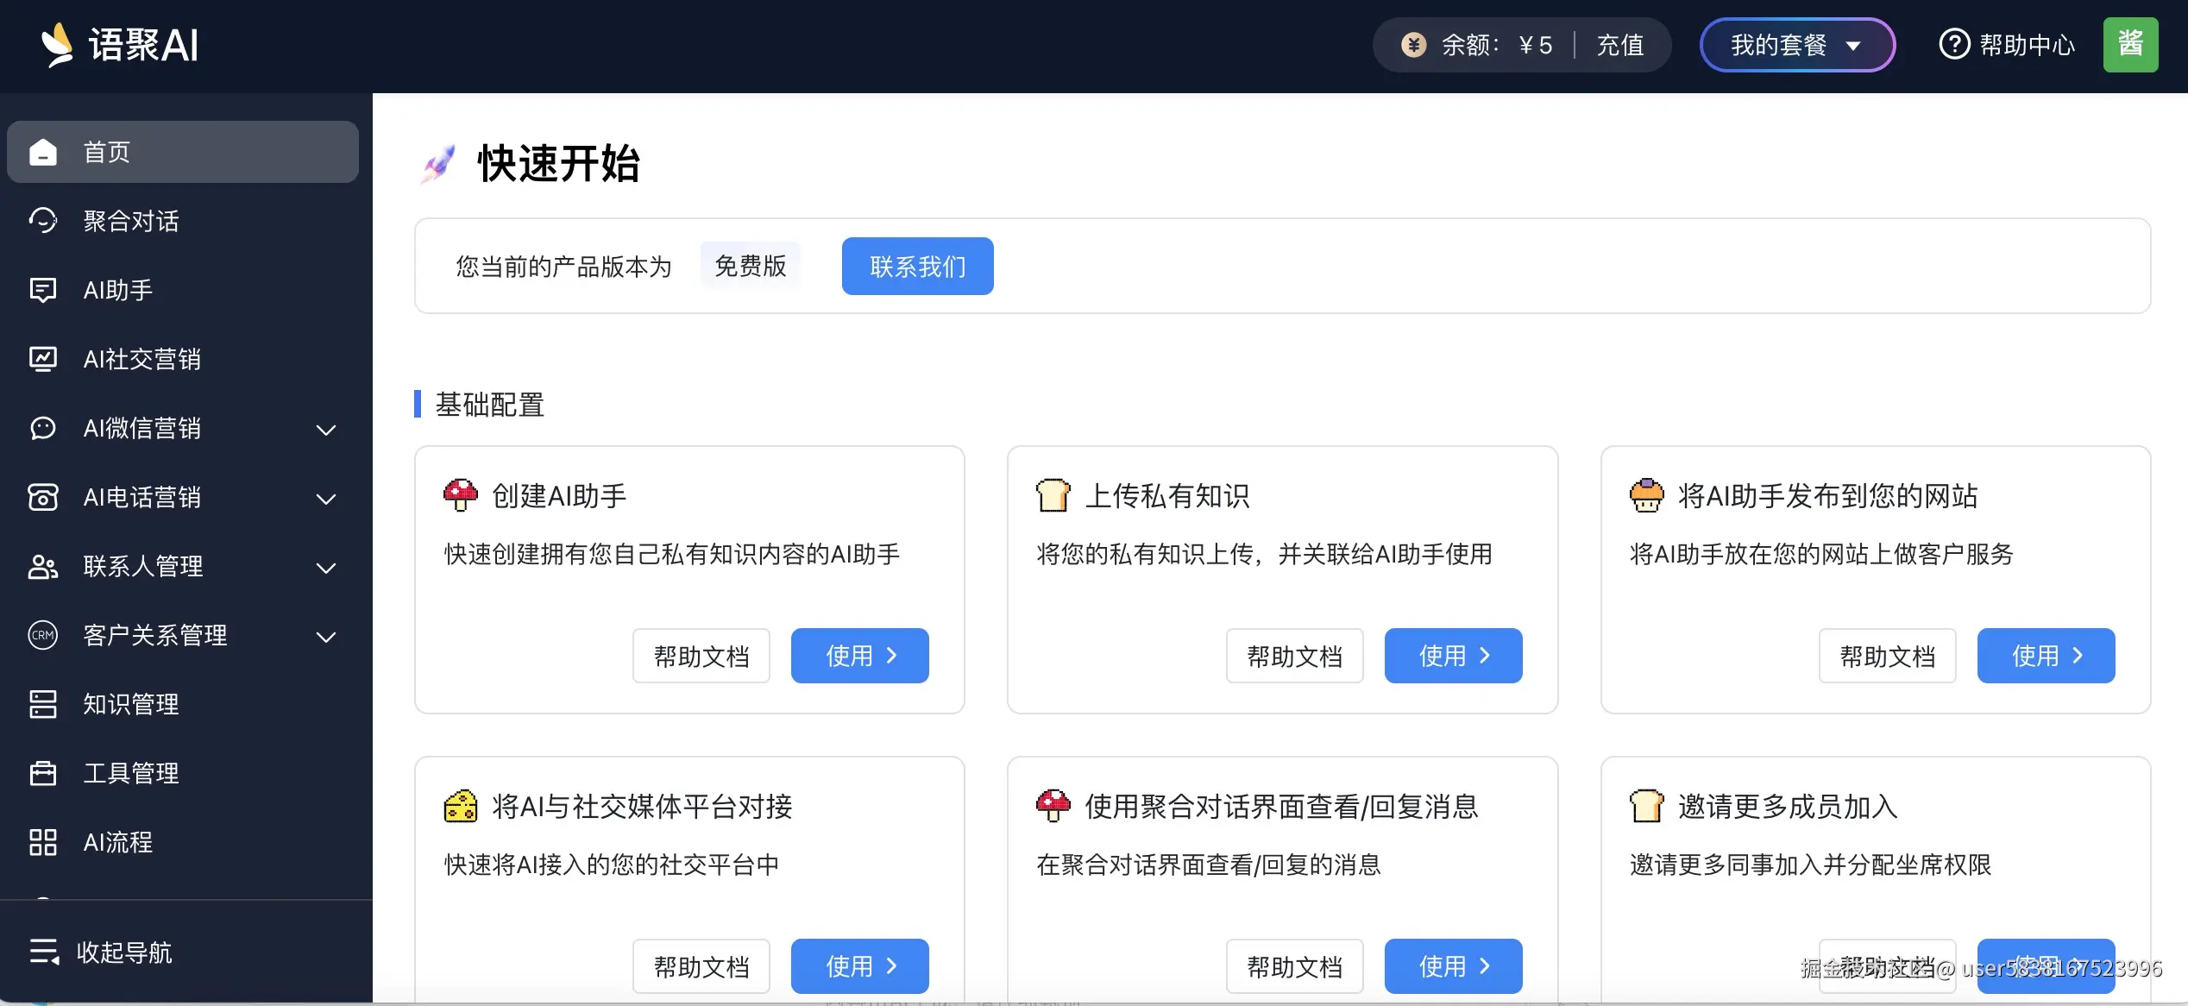The height and width of the screenshot is (1006, 2188).
Task: Click the coin icon next to 余额
Action: 1413,44
